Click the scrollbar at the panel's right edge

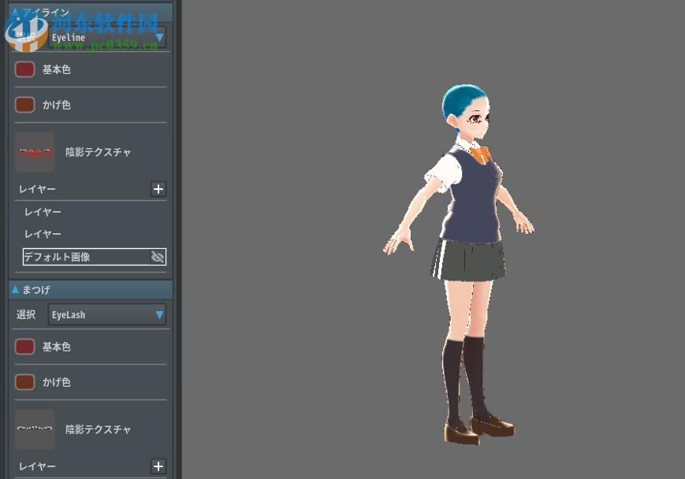click(177, 236)
